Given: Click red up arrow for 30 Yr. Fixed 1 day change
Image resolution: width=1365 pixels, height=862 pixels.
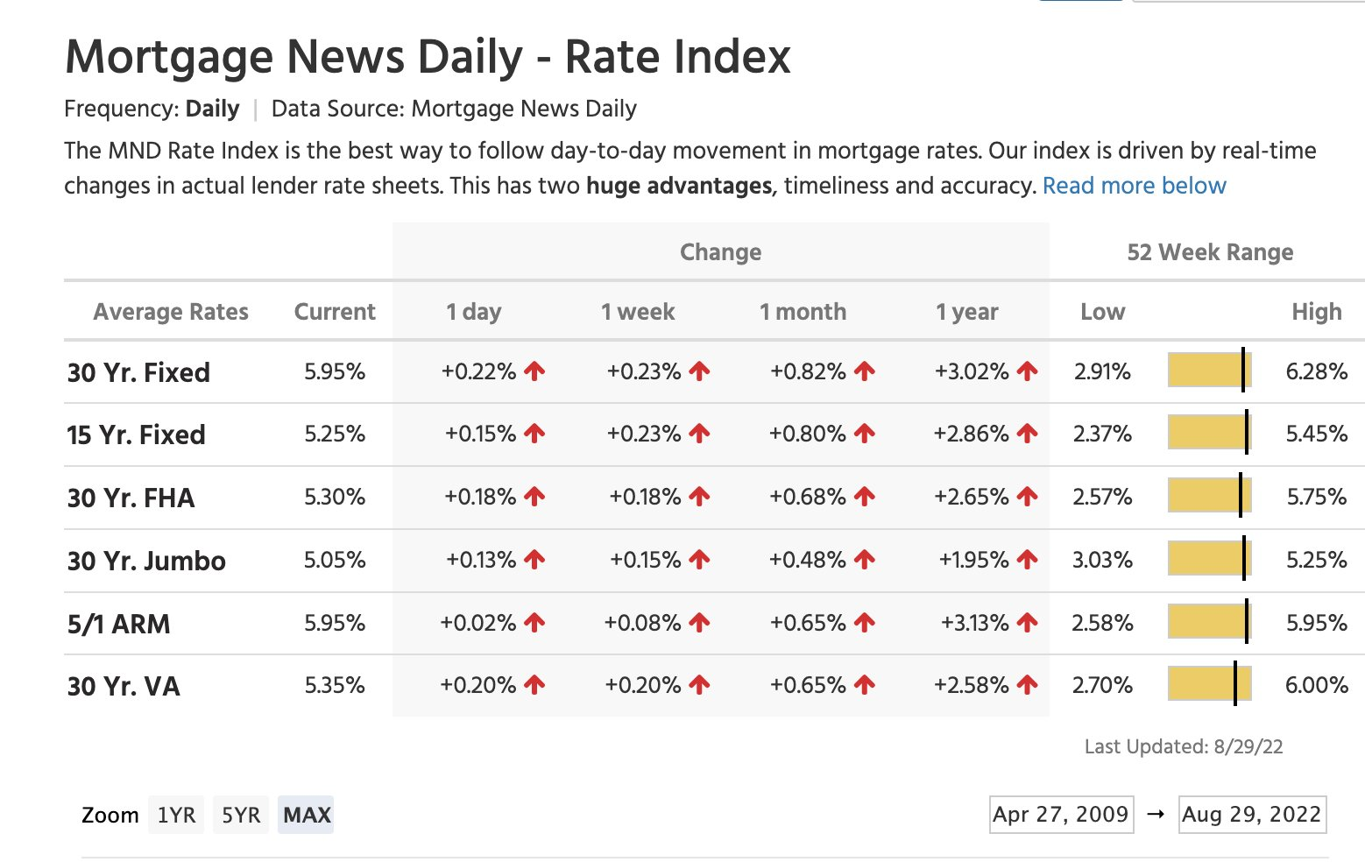Looking at the screenshot, I should 534,371.
